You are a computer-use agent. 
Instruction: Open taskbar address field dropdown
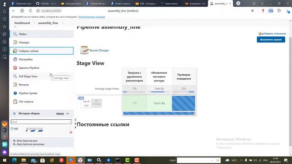click(212, 160)
